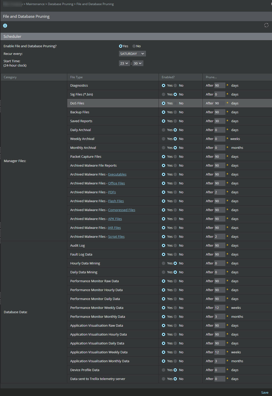Click the PDFs prune days field
Viewport: 272px width, 396px height.
pyautogui.click(x=220, y=192)
